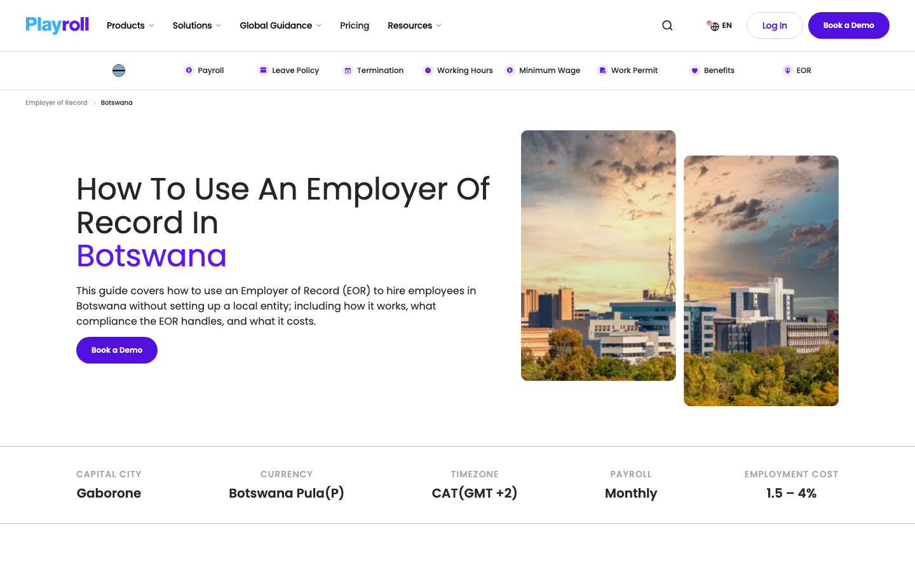The image size is (915, 572).
Task: Jump to the Leave Policy section
Action: click(x=288, y=71)
